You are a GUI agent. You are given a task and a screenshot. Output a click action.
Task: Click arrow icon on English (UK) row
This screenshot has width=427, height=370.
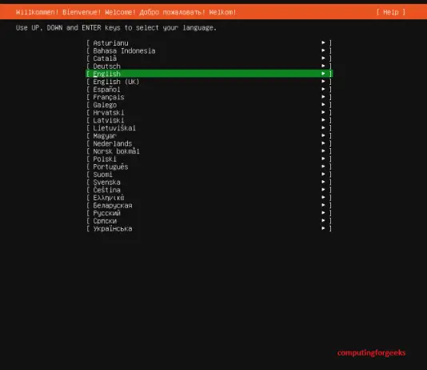[x=323, y=81]
